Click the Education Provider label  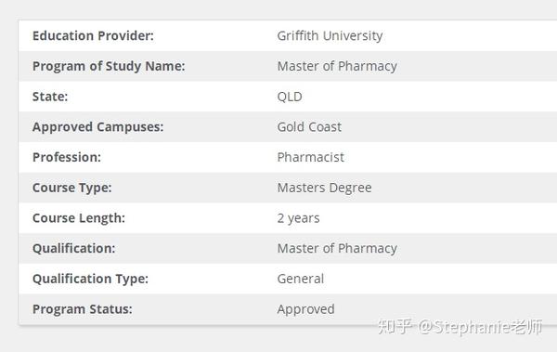pos(93,35)
